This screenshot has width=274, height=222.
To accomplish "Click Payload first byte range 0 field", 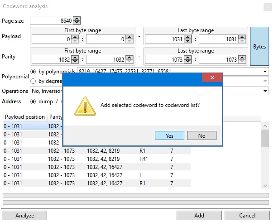I will pos(51,39).
